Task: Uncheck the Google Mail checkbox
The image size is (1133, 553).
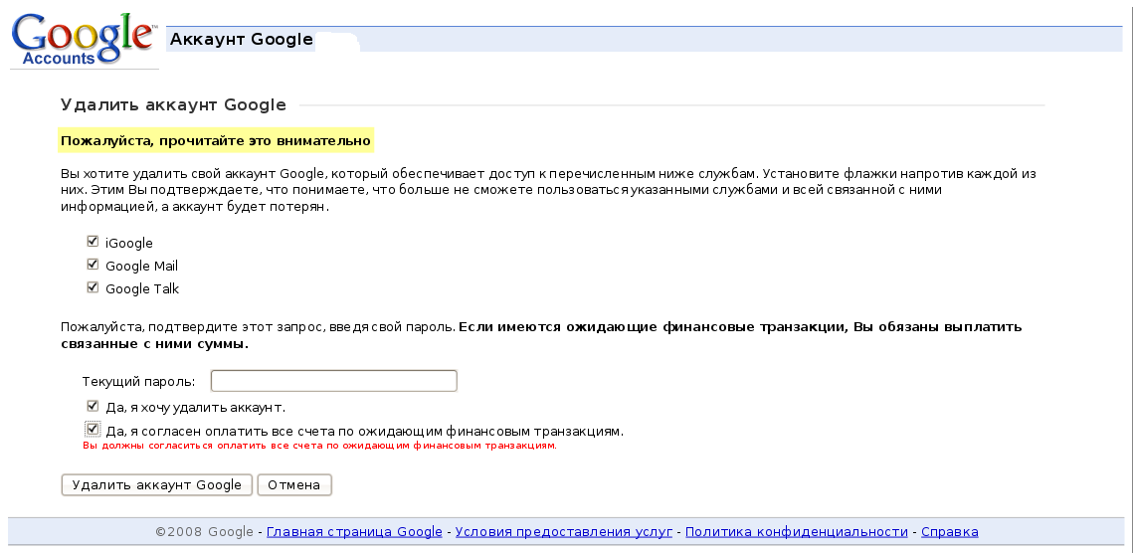Action: [x=93, y=265]
